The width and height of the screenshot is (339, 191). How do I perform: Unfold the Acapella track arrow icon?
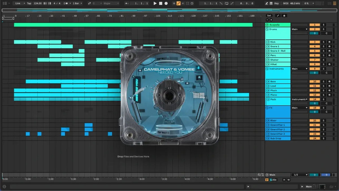click(267, 25)
